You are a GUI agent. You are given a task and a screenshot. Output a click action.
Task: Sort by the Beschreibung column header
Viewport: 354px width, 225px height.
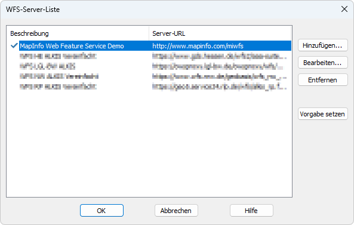(78, 33)
